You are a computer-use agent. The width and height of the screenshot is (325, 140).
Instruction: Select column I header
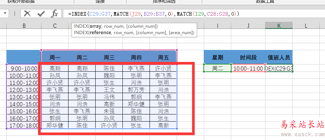(x=217, y=26)
